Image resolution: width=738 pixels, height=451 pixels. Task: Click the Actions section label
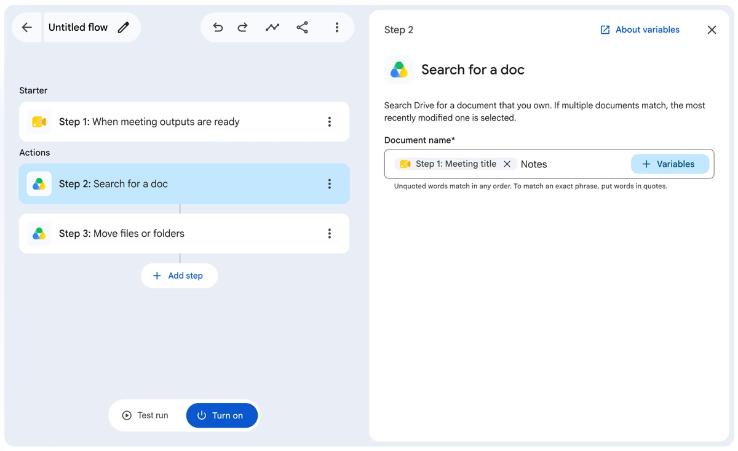pos(34,153)
